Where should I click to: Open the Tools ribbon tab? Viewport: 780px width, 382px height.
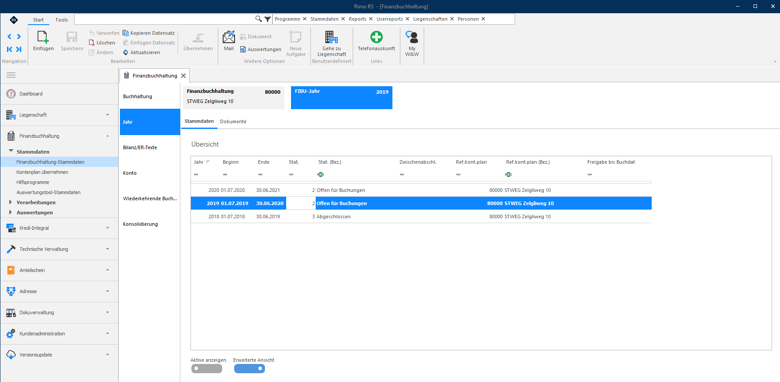[62, 20]
